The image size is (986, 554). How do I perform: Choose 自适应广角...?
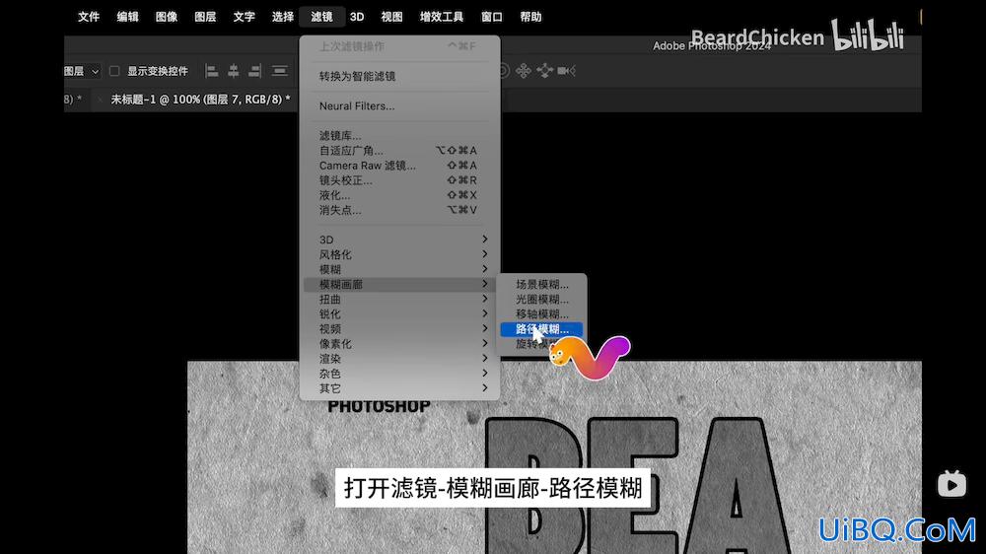pos(402,150)
